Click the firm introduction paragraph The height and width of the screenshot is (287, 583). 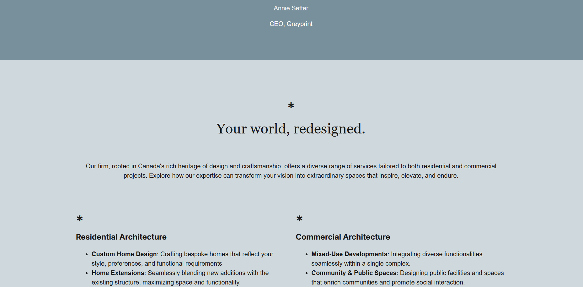pyautogui.click(x=291, y=171)
